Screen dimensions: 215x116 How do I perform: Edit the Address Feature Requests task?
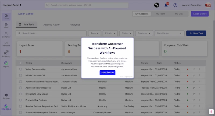pos(193,88)
